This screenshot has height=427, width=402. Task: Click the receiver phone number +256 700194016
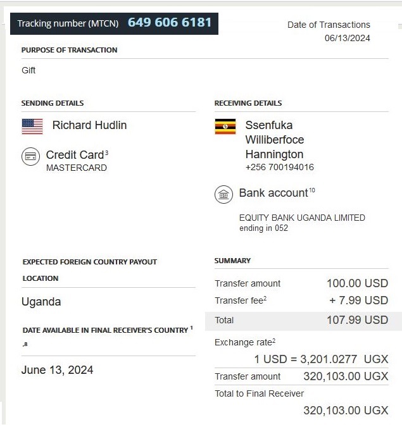point(279,168)
